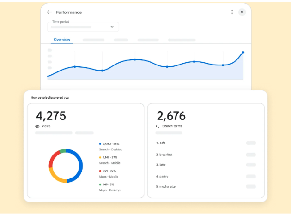The width and height of the screenshot is (291, 214).
Task: Click the last data point on the line chart
Action: click(243, 52)
